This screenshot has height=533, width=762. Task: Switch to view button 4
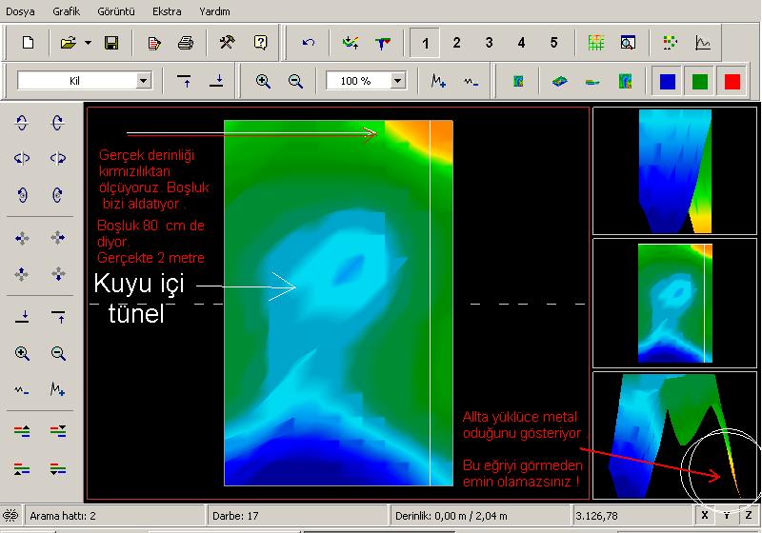tap(521, 43)
